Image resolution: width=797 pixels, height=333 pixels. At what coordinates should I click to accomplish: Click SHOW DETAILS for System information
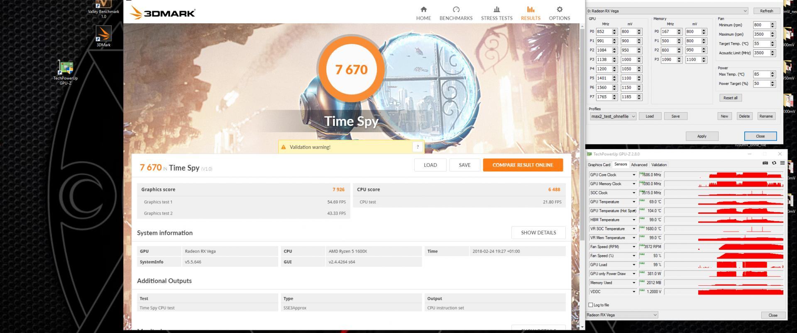coord(538,232)
